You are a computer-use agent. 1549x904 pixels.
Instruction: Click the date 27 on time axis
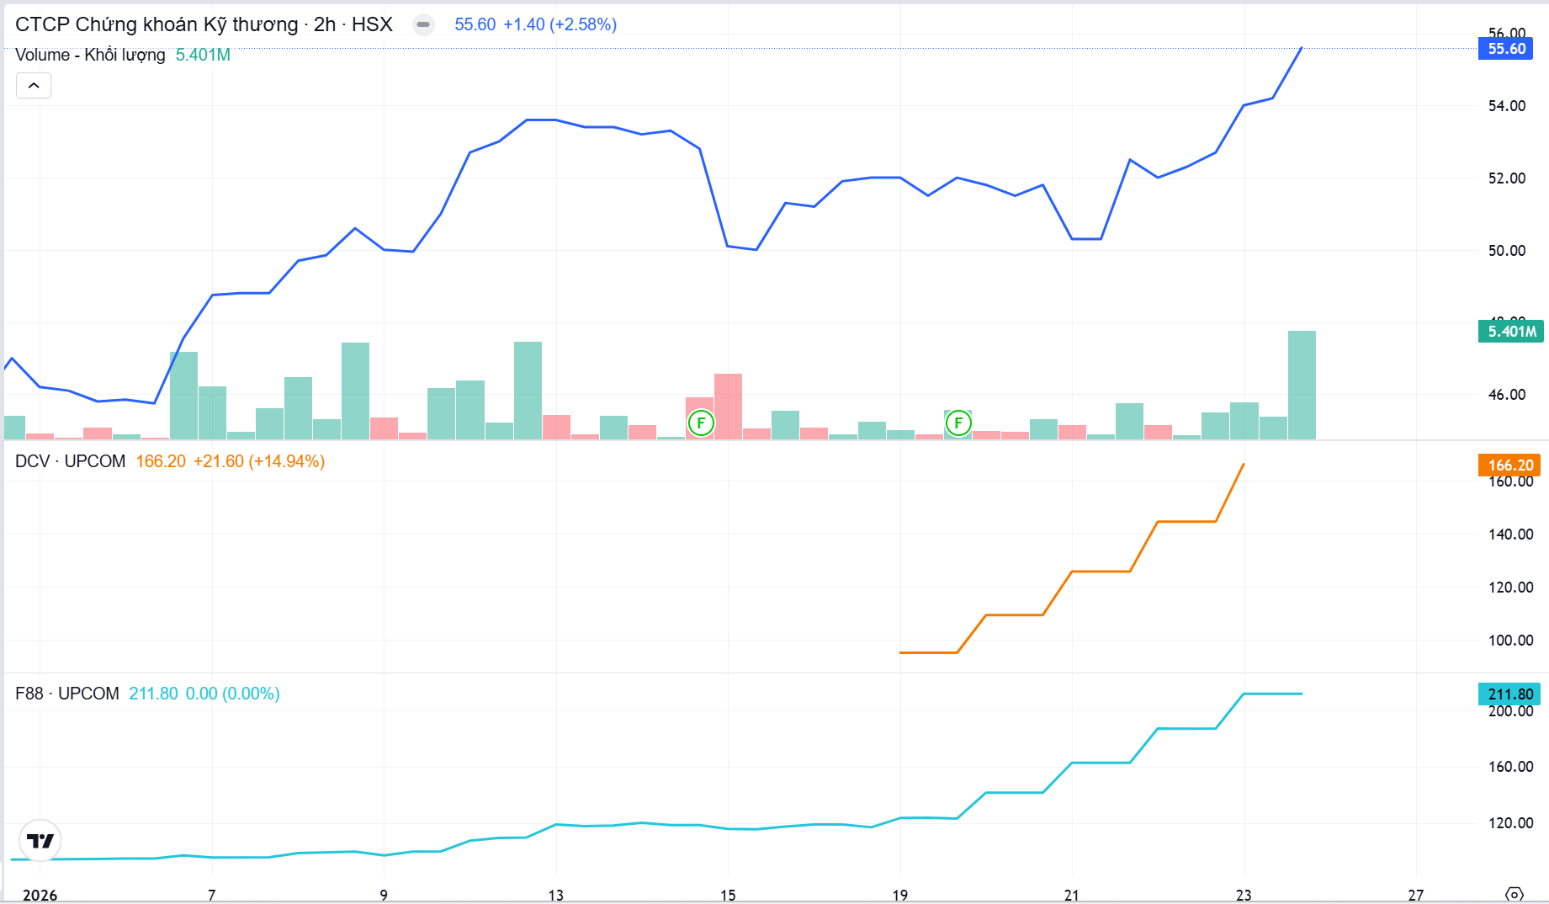[x=1416, y=895]
